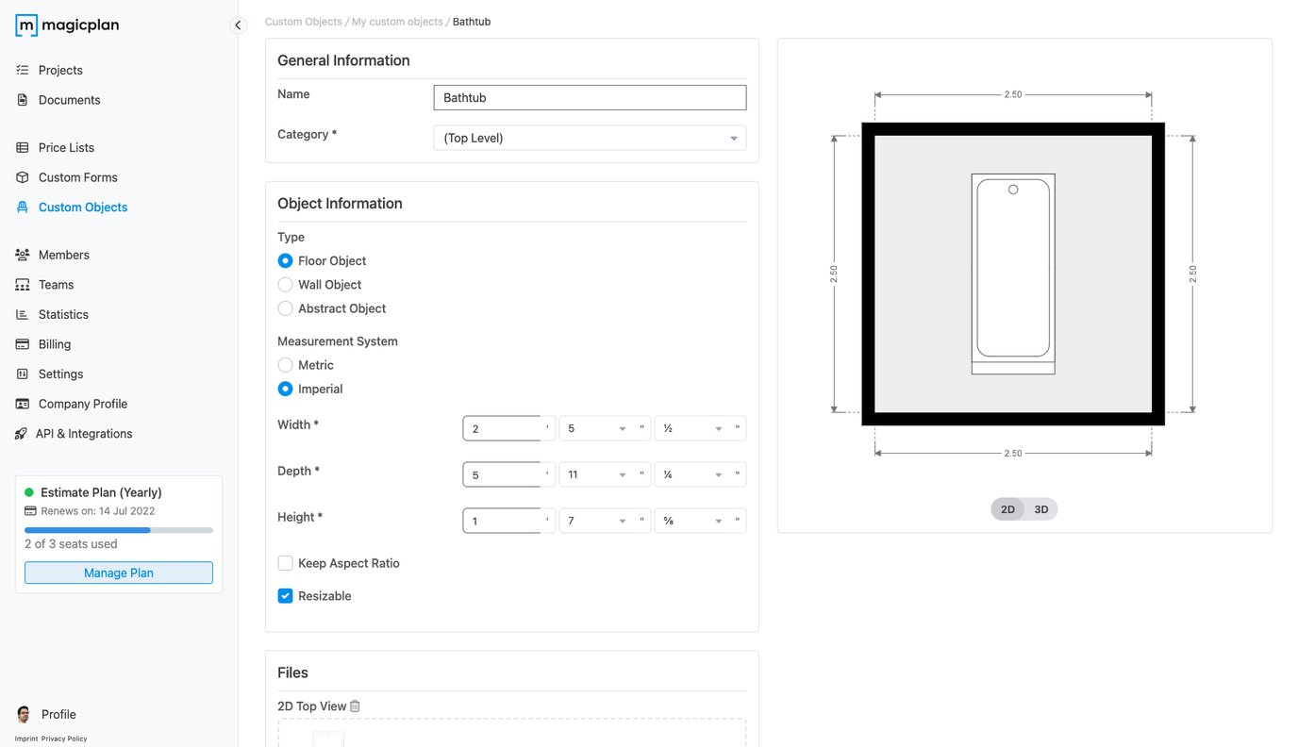Image resolution: width=1298 pixels, height=747 pixels.
Task: Click the Manage Plan button
Action: (118, 573)
